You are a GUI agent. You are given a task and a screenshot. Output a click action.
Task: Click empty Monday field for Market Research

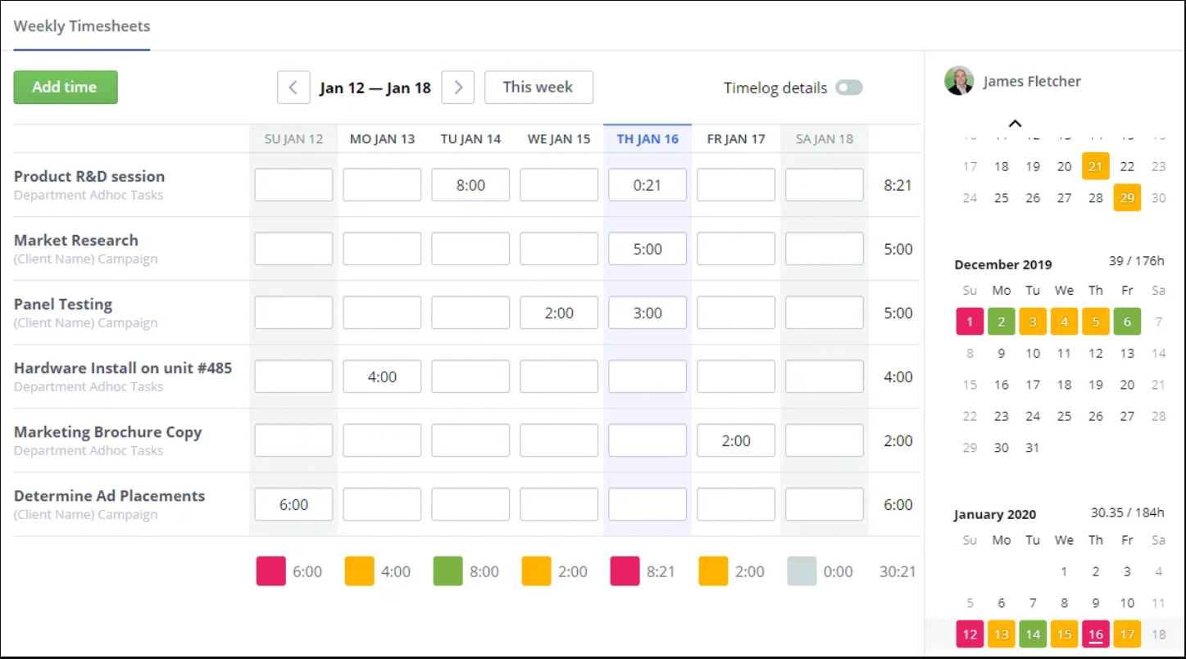(382, 249)
